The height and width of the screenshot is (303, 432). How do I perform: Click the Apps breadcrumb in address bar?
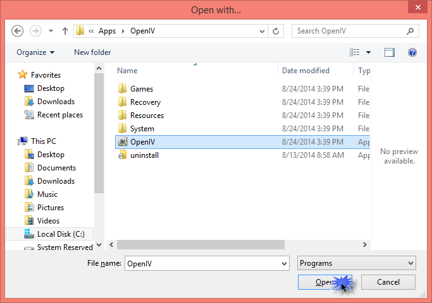pyautogui.click(x=107, y=31)
